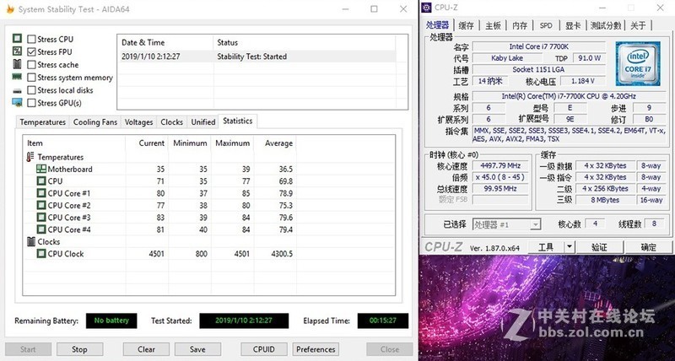Click the 确定 button in CPU-Z
The image size is (675, 361).
[x=649, y=247]
